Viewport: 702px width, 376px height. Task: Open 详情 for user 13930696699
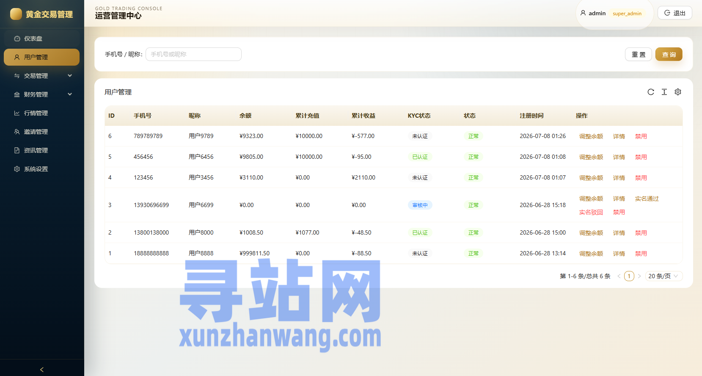[619, 199]
